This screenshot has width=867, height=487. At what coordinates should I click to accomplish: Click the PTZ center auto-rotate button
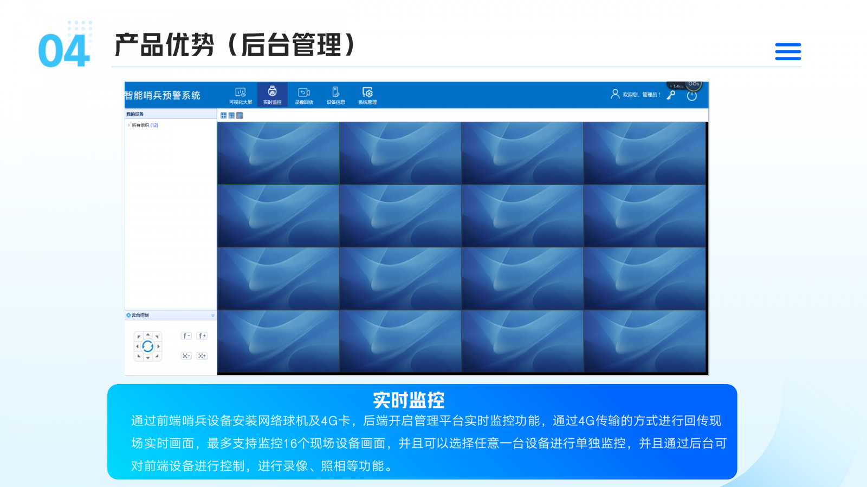(148, 346)
